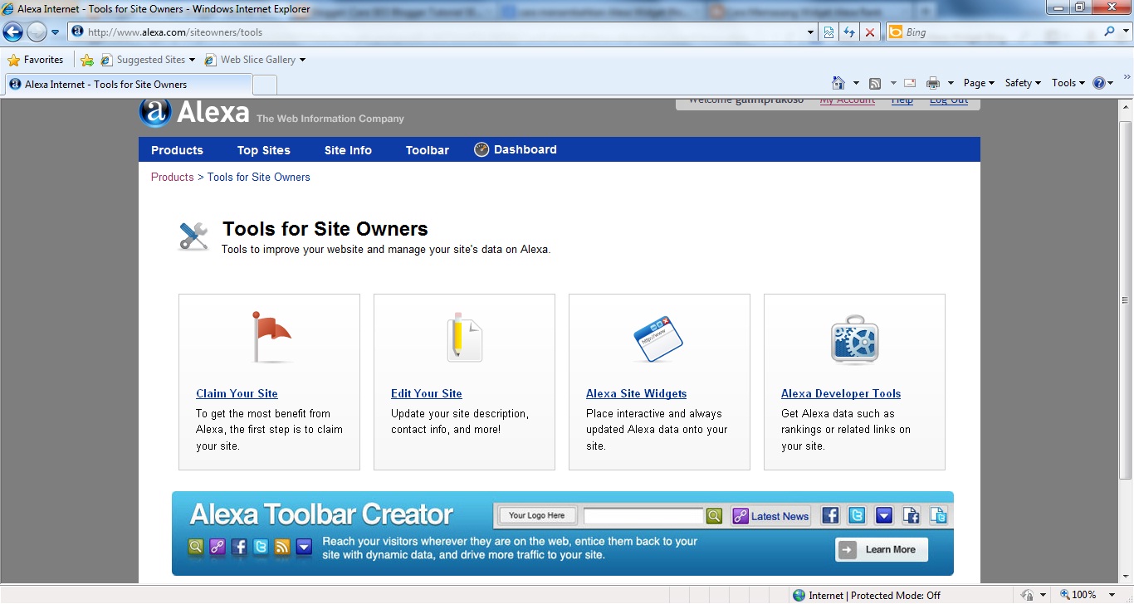Click the browser window Site Widgets icon

point(658,339)
